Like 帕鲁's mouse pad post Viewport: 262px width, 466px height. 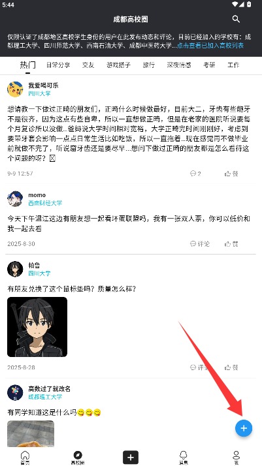pos(231,367)
